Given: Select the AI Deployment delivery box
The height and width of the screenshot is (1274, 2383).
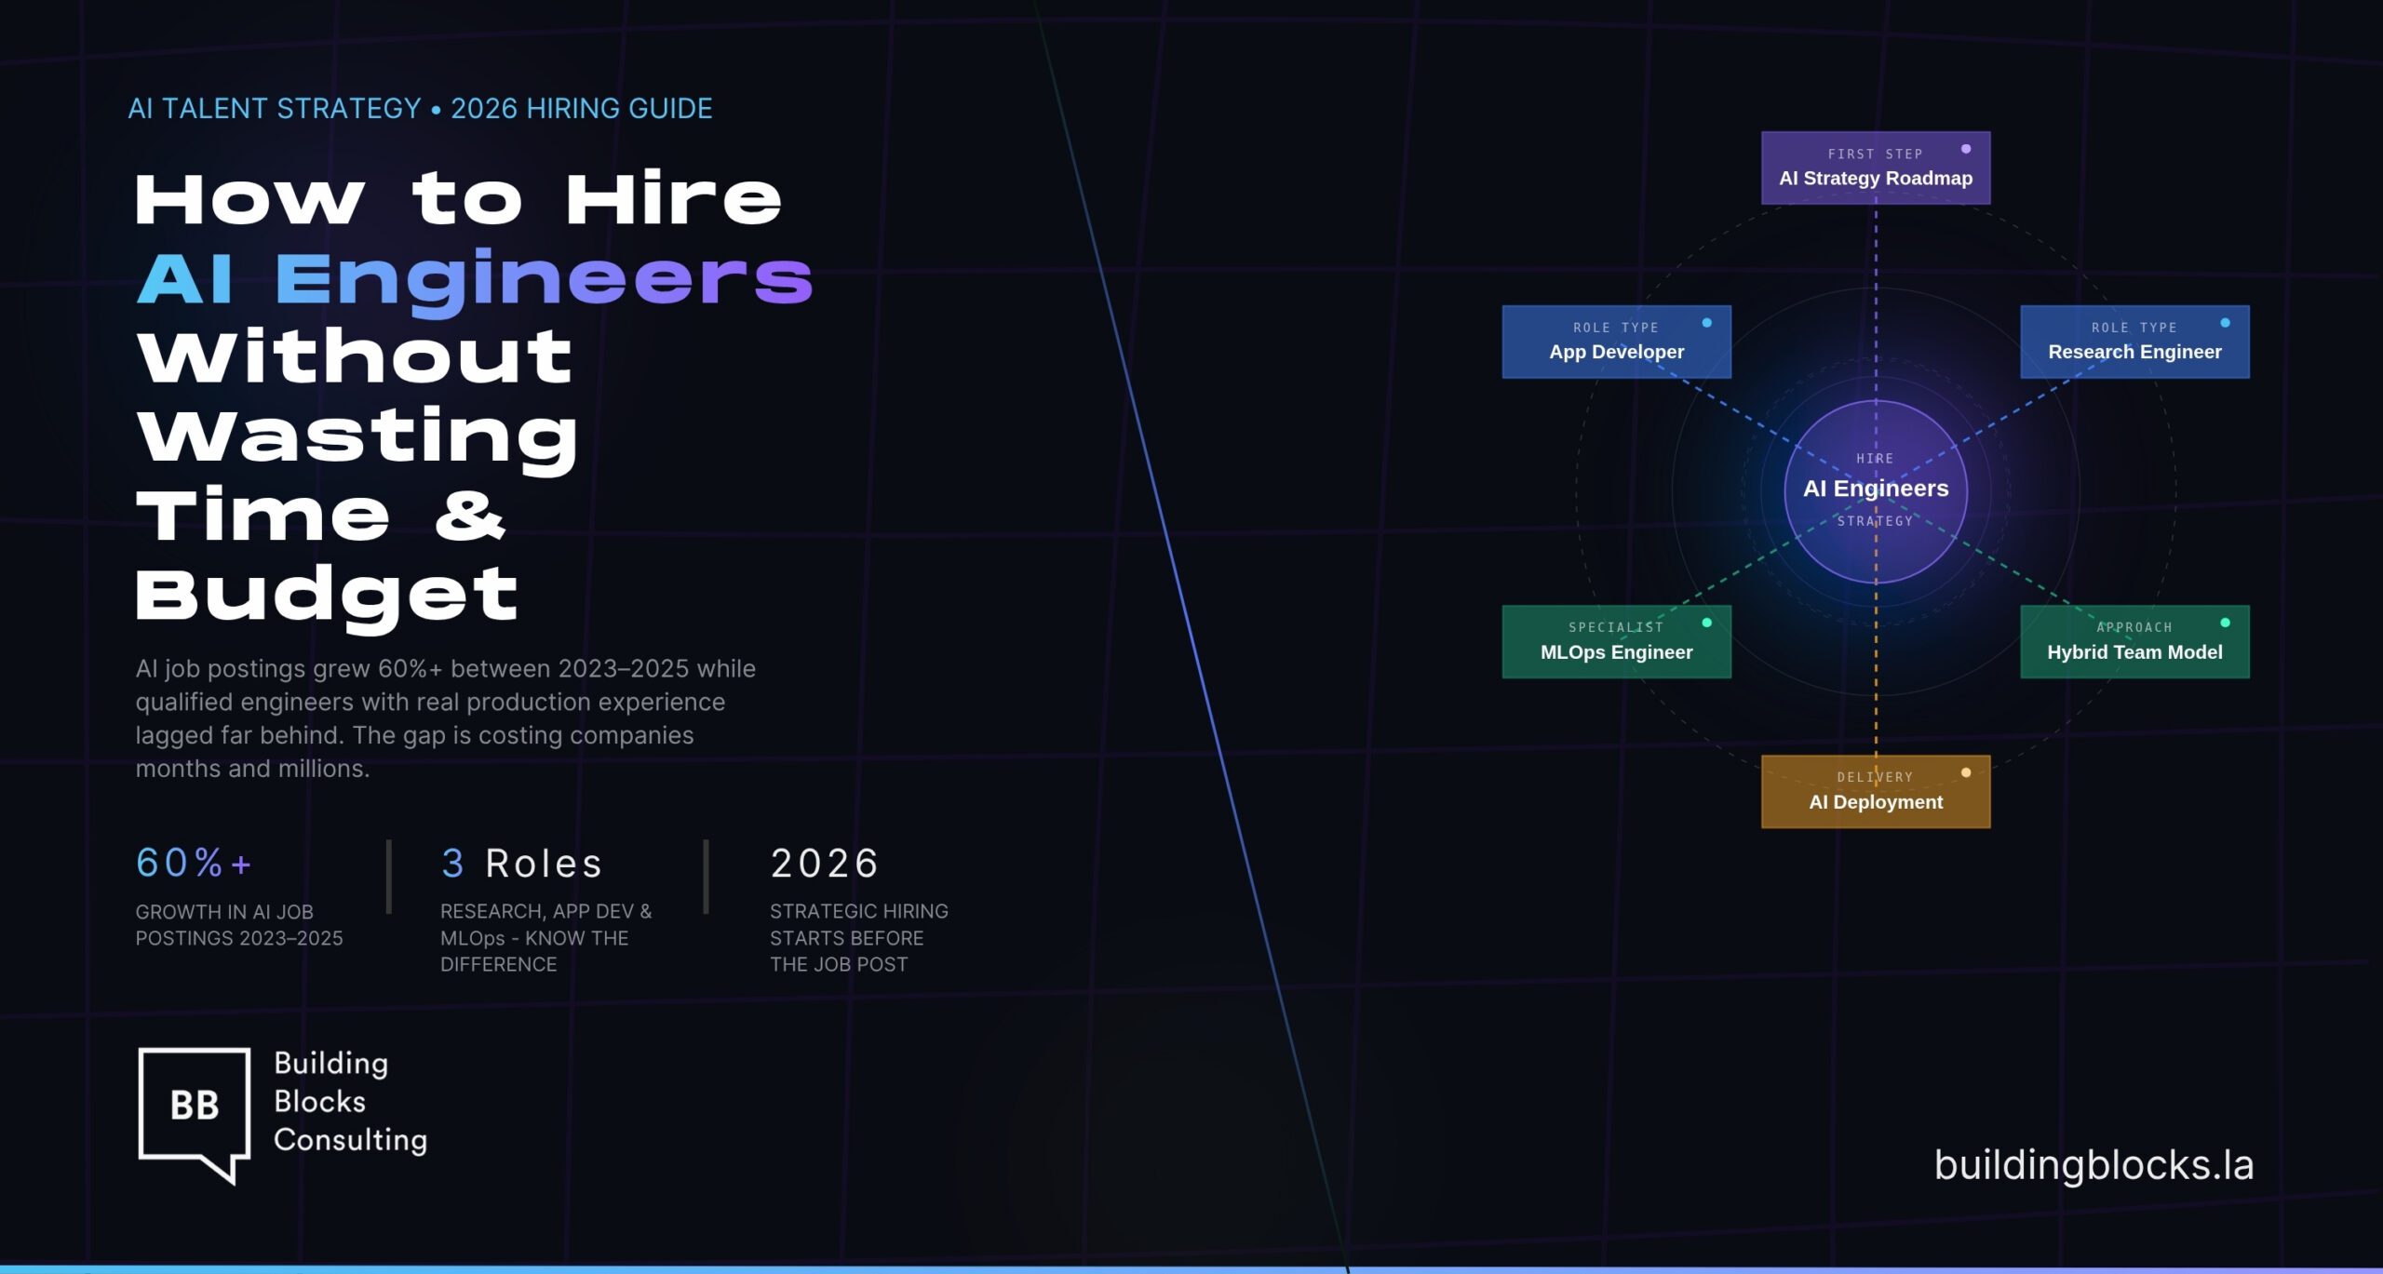Looking at the screenshot, I should pos(1876,792).
